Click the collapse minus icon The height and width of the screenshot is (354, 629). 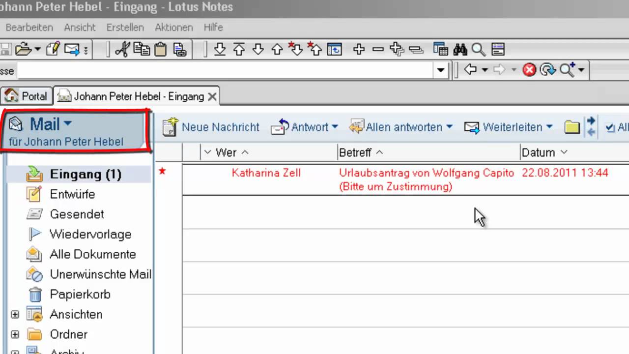click(x=378, y=49)
